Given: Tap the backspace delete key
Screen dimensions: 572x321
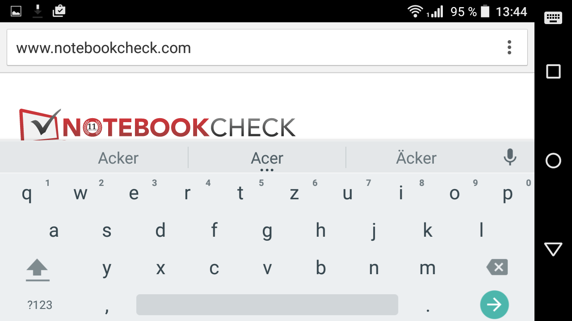Looking at the screenshot, I should pos(497,267).
